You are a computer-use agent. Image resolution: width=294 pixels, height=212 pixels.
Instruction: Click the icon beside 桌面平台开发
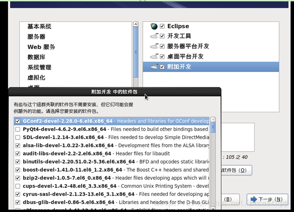pos(154,56)
